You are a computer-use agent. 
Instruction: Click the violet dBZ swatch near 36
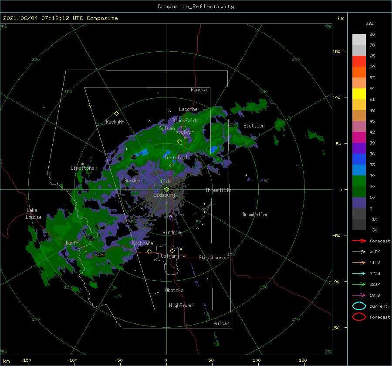359,148
